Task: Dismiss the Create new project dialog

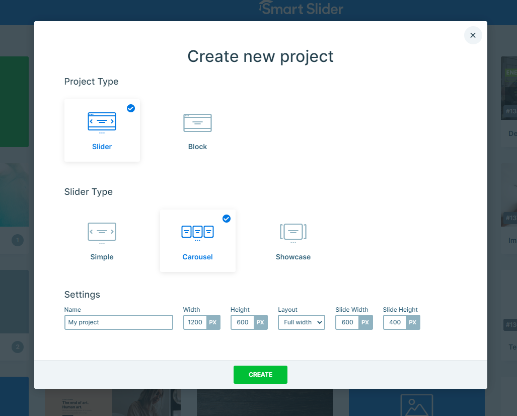Action: [x=472, y=35]
